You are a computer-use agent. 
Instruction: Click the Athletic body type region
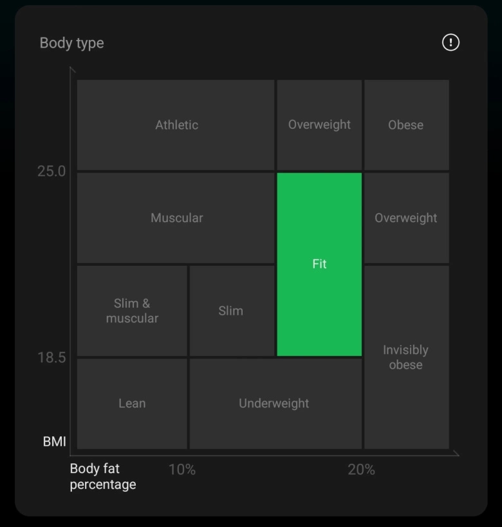click(176, 125)
